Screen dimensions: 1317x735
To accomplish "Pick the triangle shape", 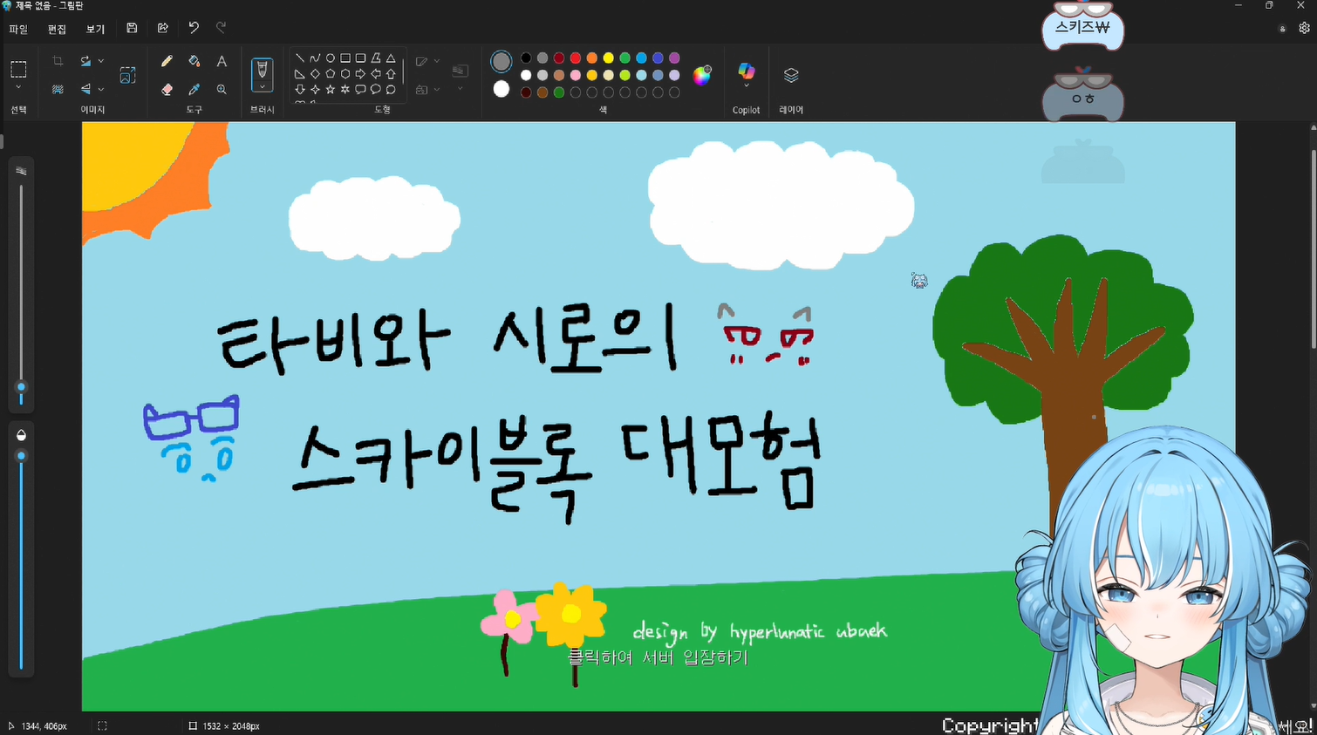I will click(391, 58).
